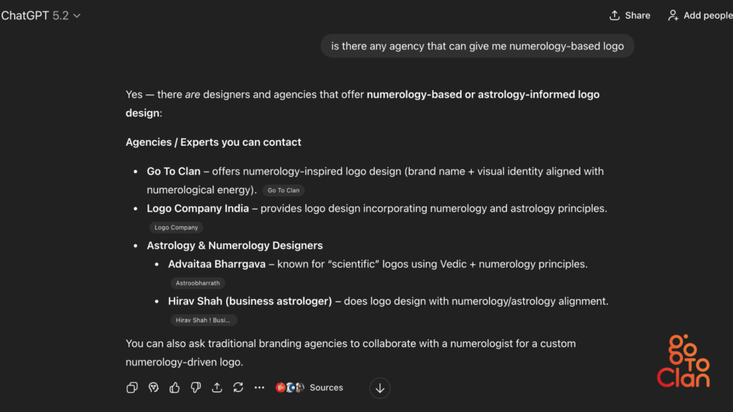Open the Hirav Shah citation pill

pos(203,320)
